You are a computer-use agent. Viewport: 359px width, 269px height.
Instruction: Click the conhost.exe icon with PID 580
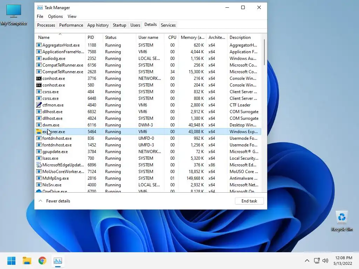[39, 85]
